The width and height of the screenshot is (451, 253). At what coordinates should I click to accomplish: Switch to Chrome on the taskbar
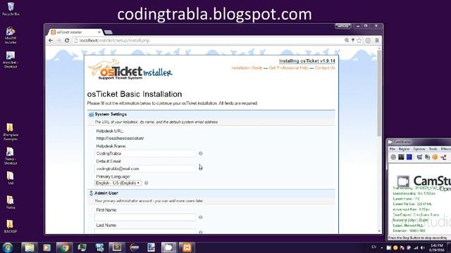coord(64,247)
